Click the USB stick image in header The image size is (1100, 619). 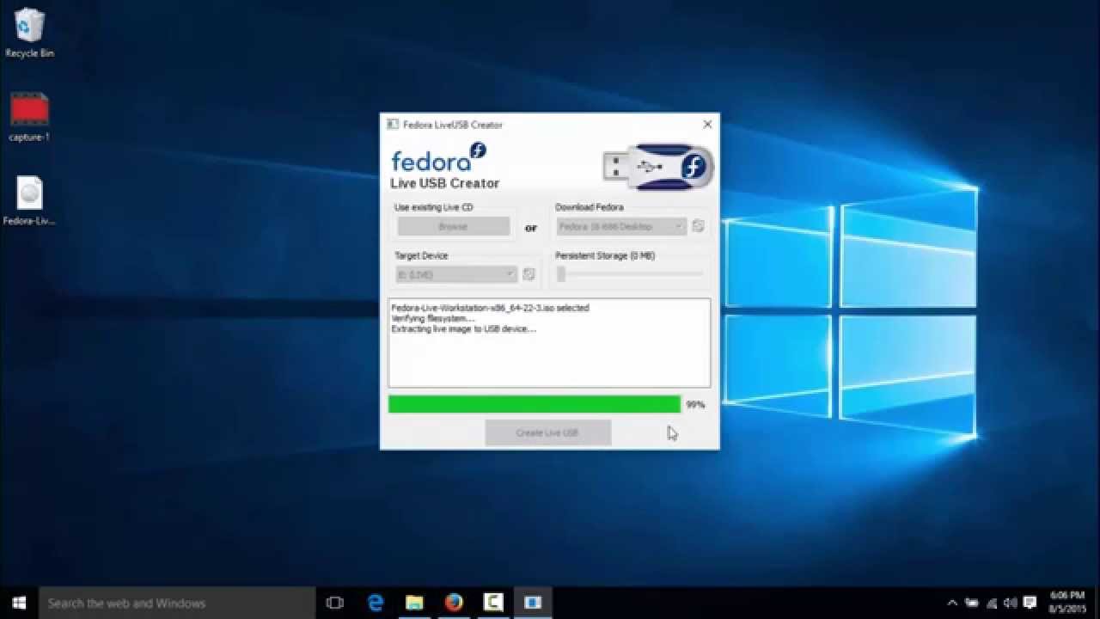click(x=657, y=166)
